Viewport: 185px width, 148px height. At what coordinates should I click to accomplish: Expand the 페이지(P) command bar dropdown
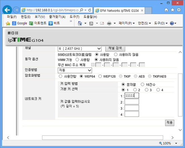pos(126,23)
